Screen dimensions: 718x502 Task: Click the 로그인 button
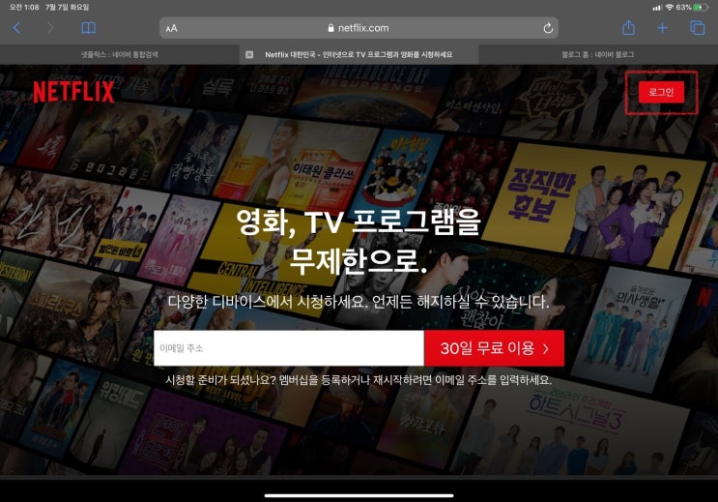(661, 92)
